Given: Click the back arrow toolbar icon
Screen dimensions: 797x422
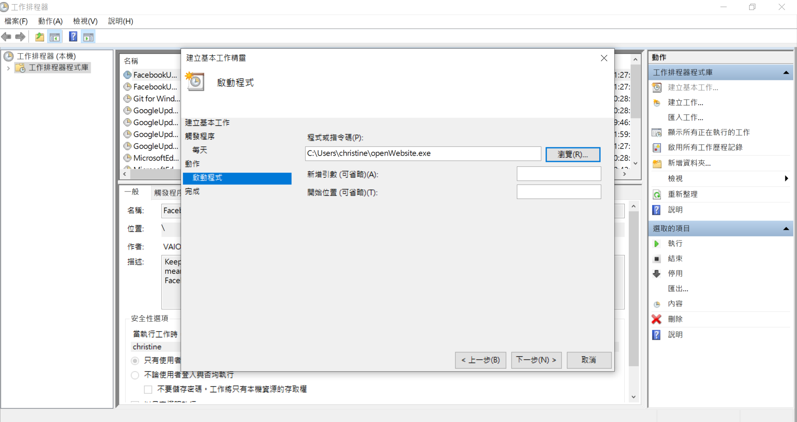Looking at the screenshot, I should point(6,37).
